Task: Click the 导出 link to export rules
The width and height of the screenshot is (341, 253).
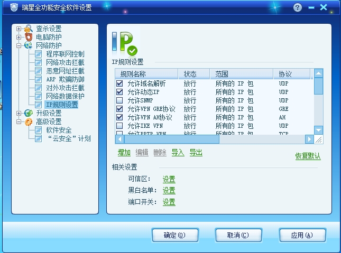Action: [x=196, y=153]
